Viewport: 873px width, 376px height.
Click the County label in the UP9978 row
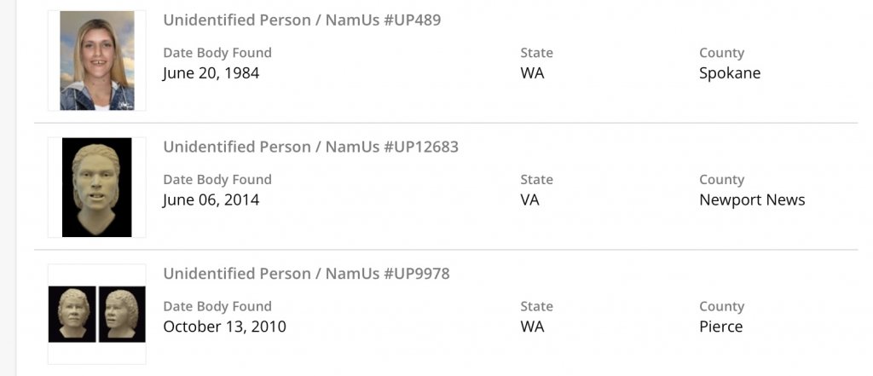click(721, 307)
